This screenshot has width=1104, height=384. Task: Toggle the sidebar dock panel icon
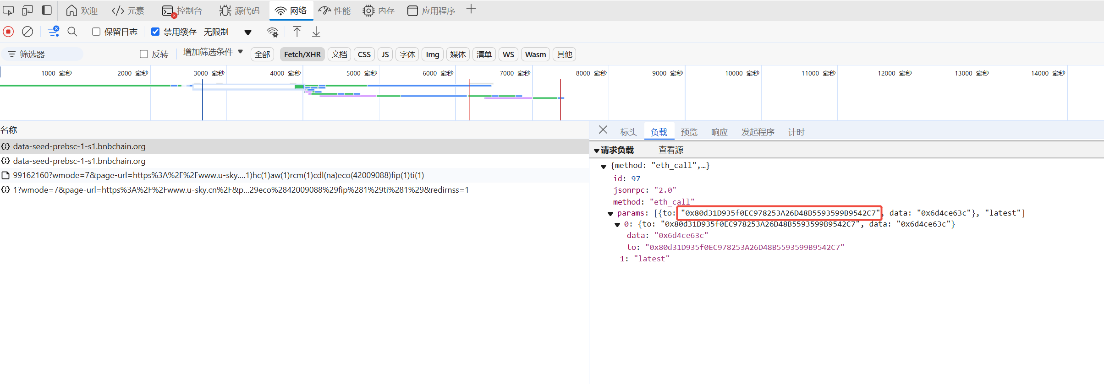pos(47,10)
